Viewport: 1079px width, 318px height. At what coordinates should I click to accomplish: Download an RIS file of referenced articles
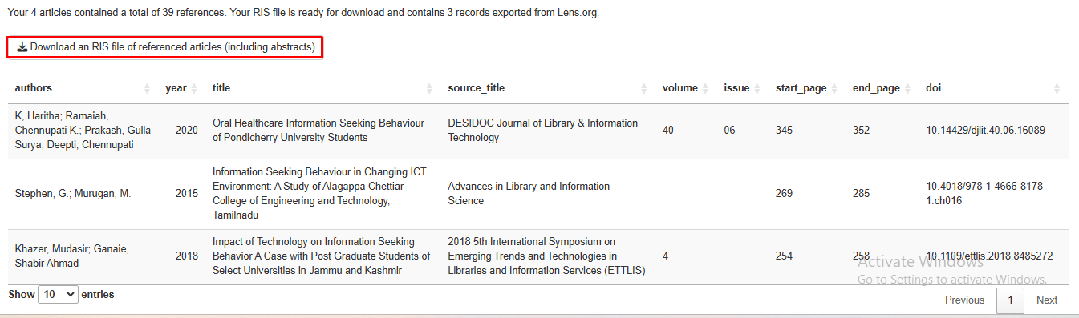pos(165,47)
